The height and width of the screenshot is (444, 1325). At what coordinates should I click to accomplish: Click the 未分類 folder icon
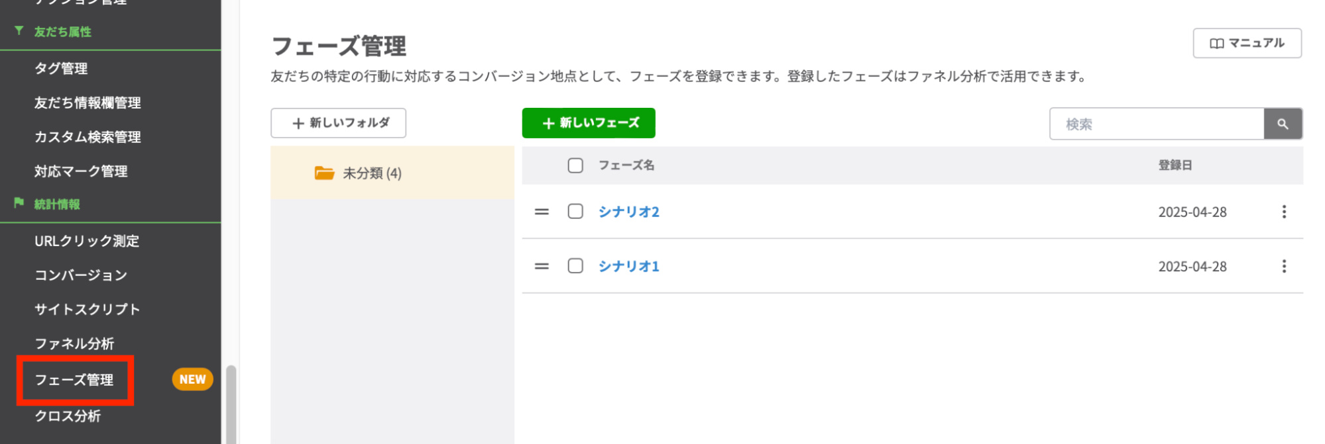pyautogui.click(x=323, y=173)
